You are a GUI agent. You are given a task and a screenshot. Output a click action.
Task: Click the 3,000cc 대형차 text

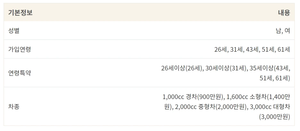(270, 107)
